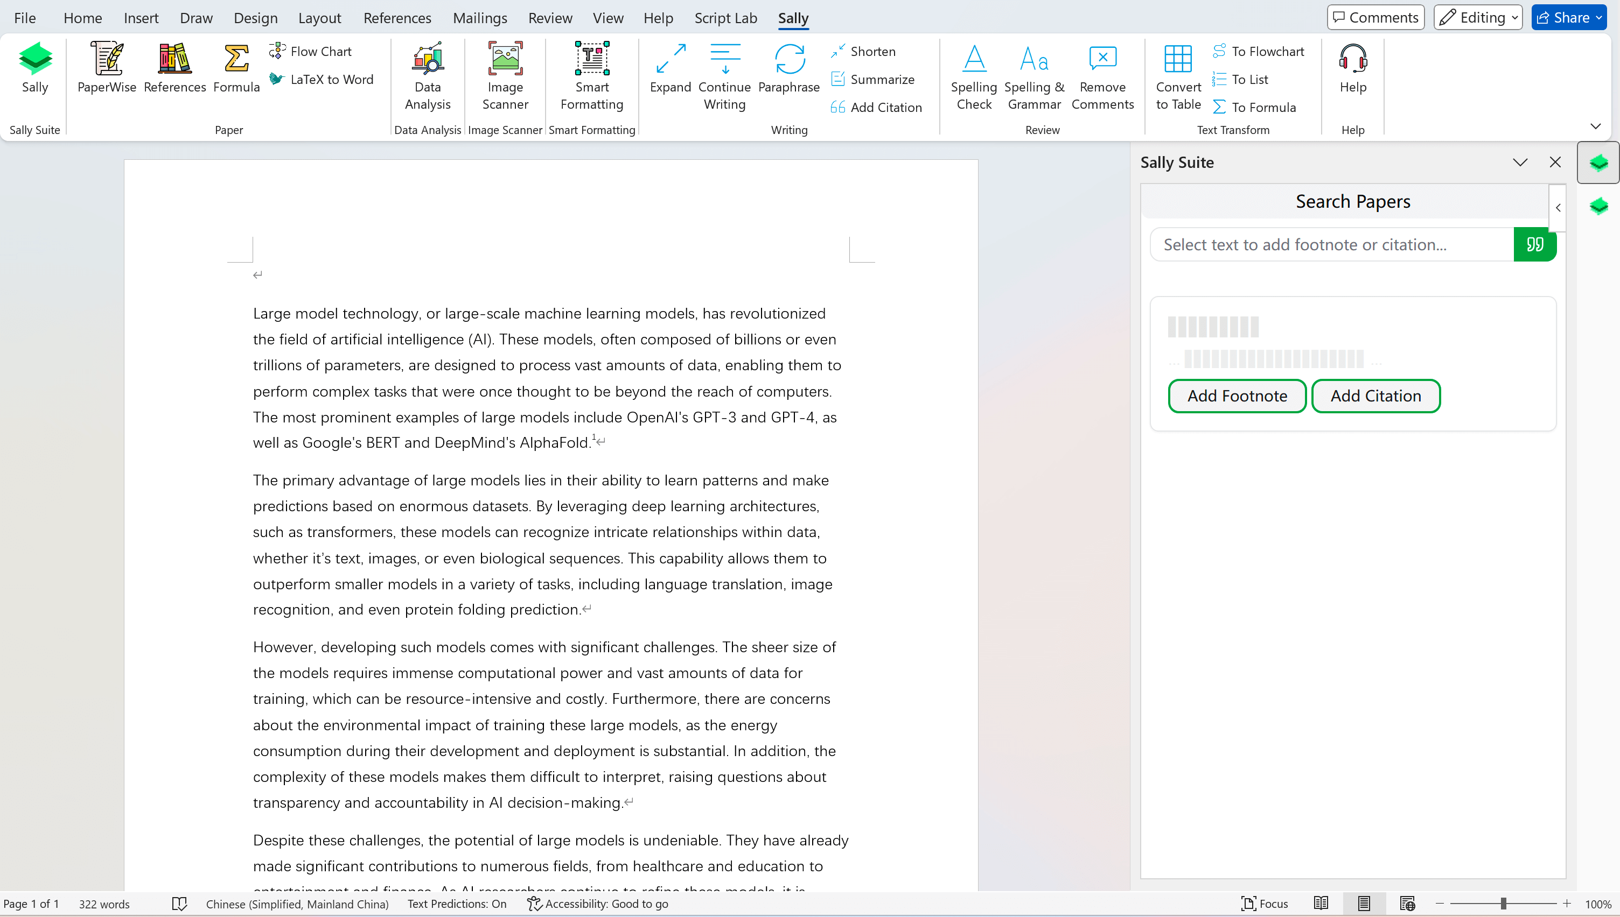Convert selection to Table

tap(1178, 77)
